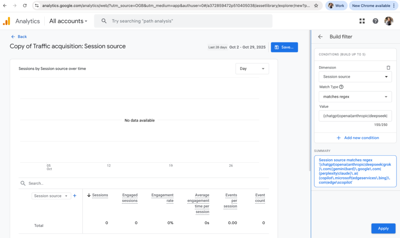
Task: Click the account profile avatar
Action: coord(389,21)
